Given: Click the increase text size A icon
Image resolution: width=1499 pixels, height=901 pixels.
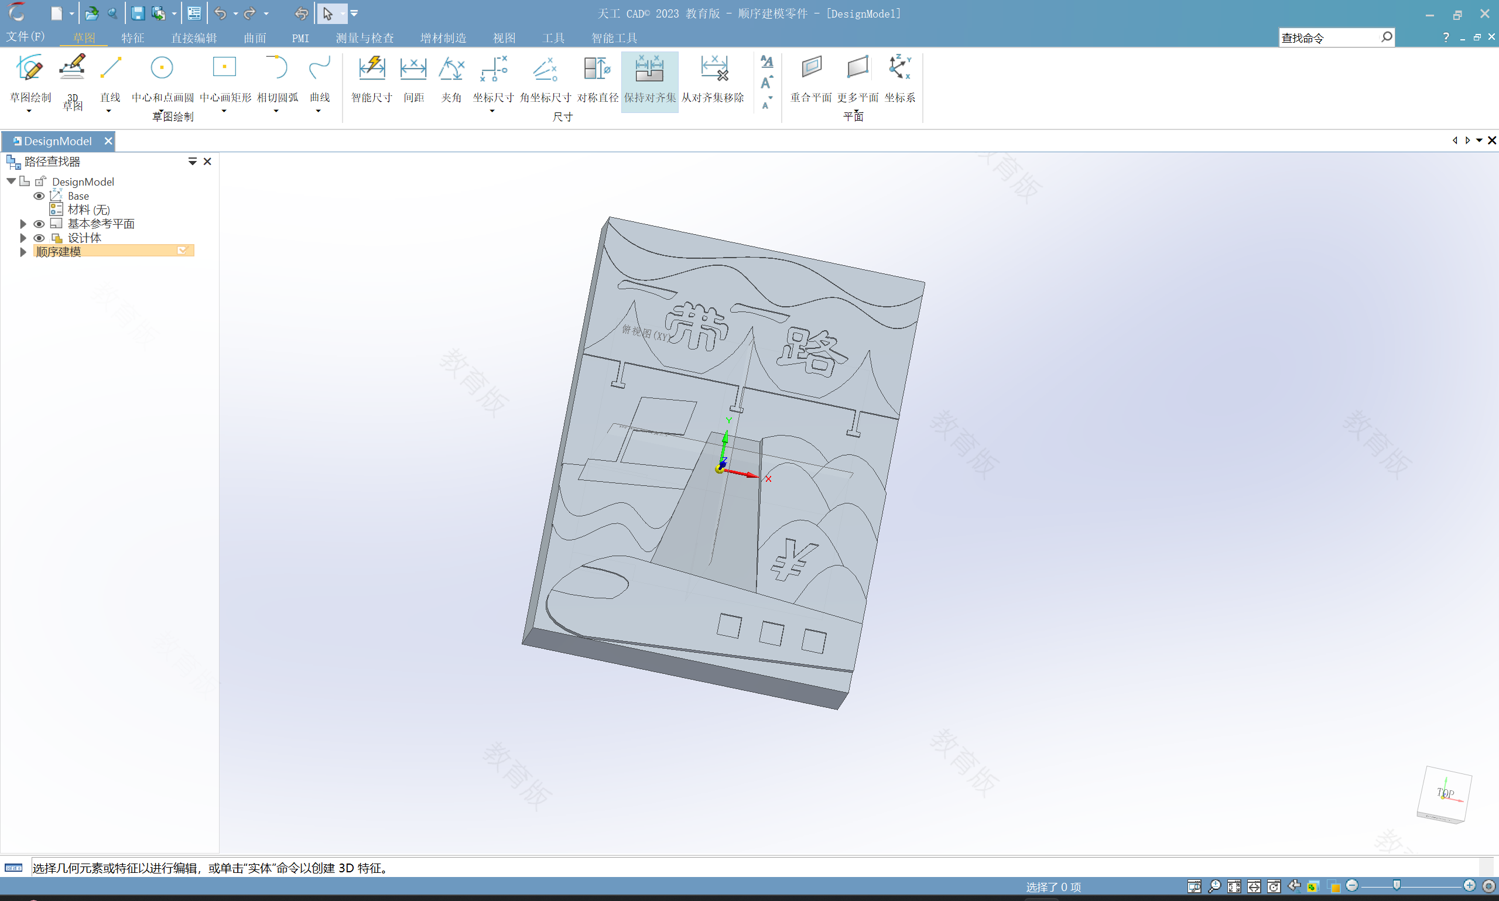Looking at the screenshot, I should click(767, 82).
